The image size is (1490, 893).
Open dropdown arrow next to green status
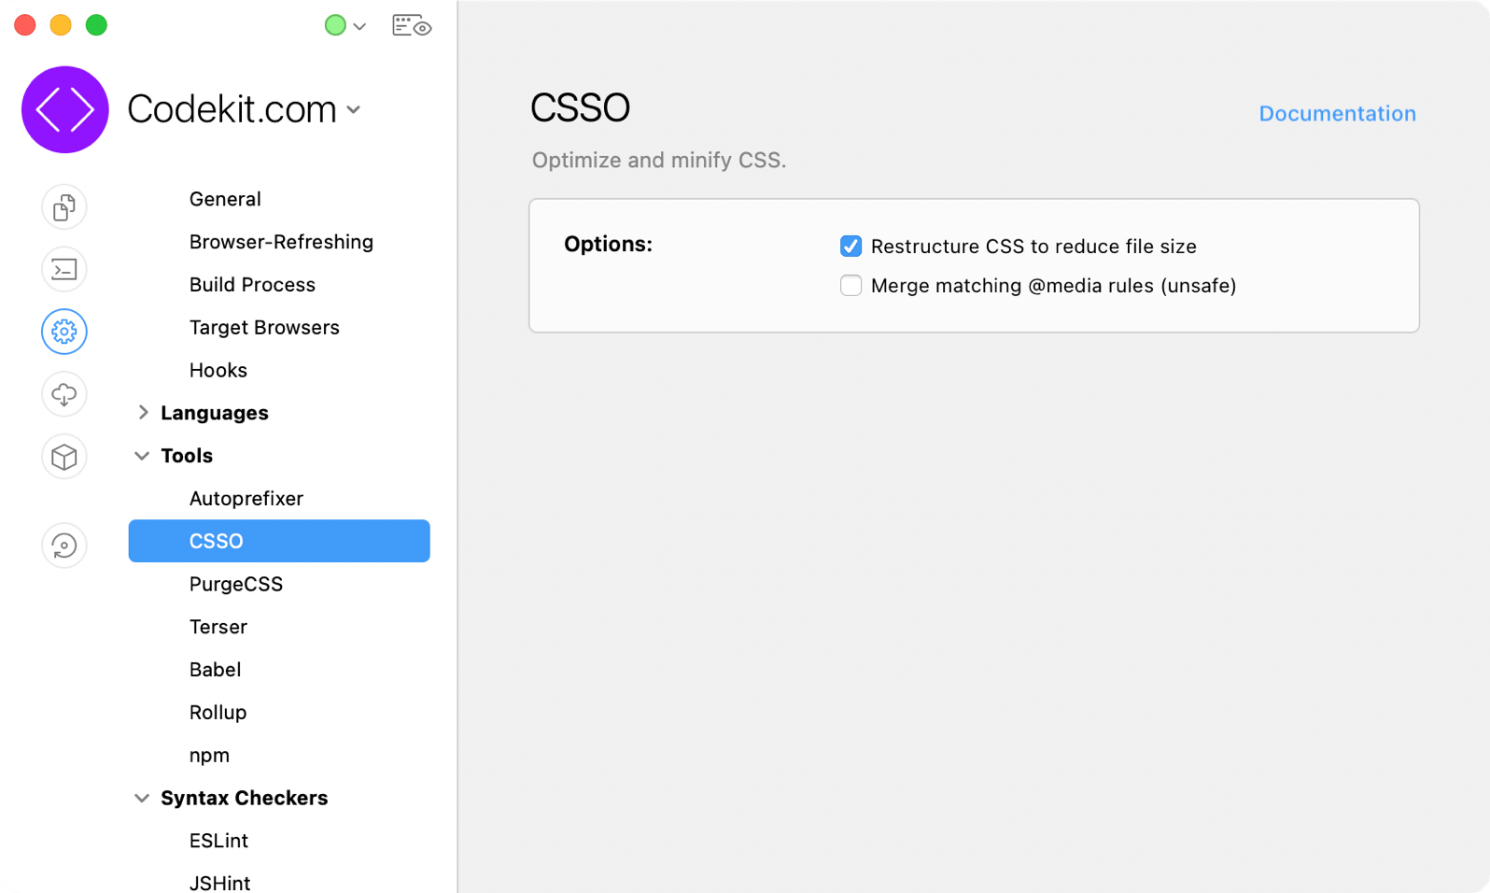pos(359,26)
